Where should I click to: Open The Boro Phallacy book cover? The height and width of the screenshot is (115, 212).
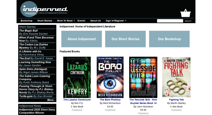pos(110,77)
